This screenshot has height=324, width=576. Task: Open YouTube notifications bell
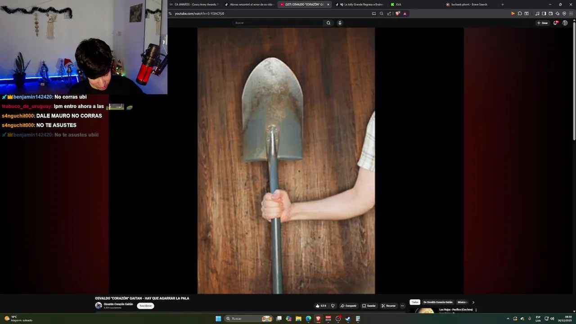click(x=555, y=23)
